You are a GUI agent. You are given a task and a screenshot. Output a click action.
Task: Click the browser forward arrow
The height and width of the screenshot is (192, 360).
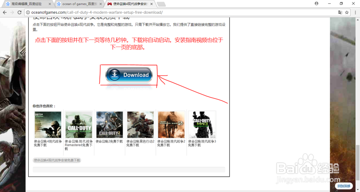tap(12, 12)
